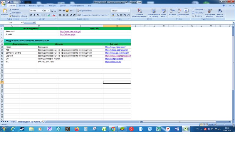Open the iek.ru hyperlink
The width and height of the screenshot is (235, 163).
tap(113, 62)
